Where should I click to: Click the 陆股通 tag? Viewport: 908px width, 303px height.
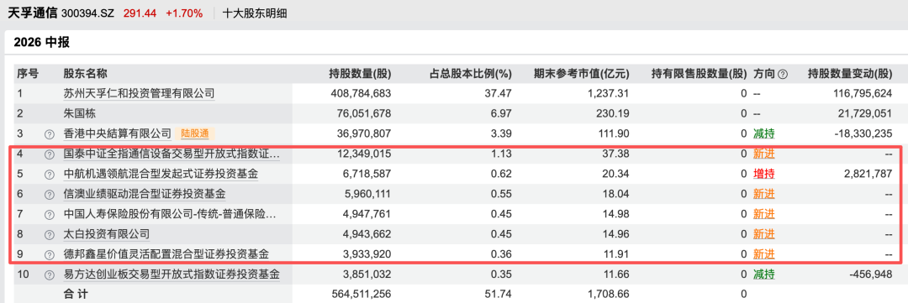194,133
